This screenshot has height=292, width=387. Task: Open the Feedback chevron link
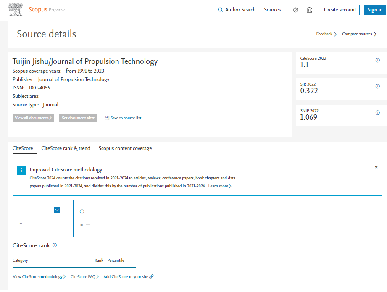click(x=326, y=34)
